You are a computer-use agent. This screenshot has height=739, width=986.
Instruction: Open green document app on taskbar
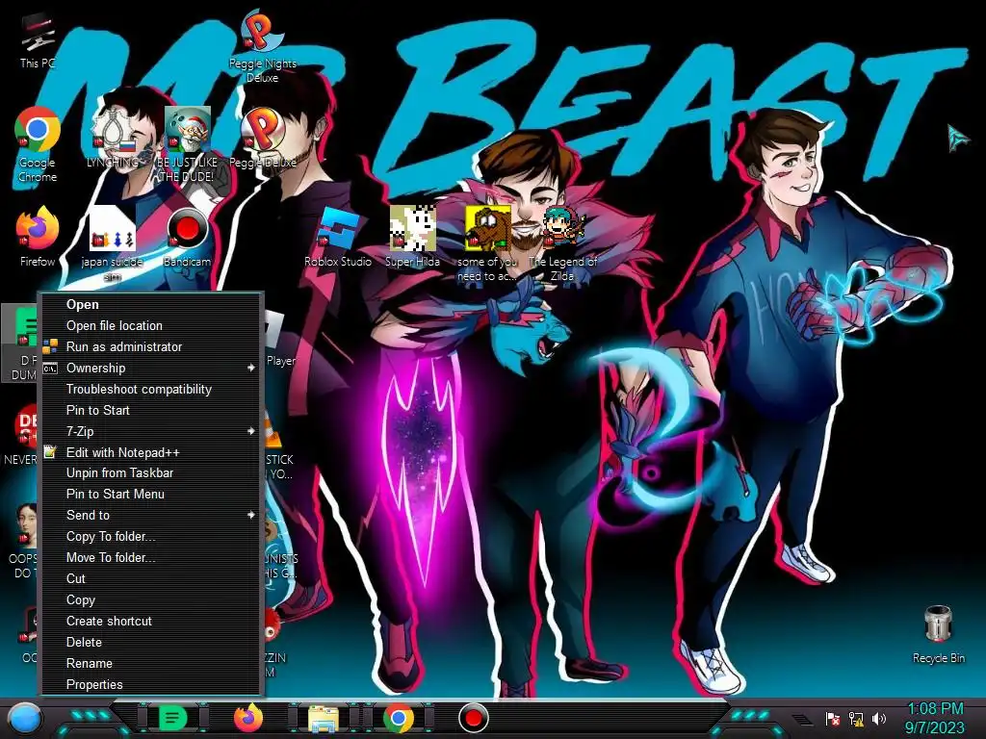point(173,718)
